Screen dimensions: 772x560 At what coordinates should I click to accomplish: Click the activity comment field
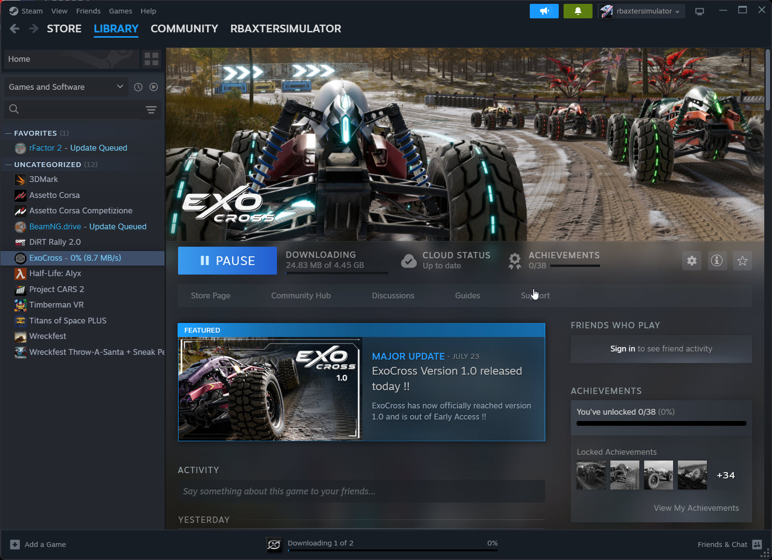[362, 491]
